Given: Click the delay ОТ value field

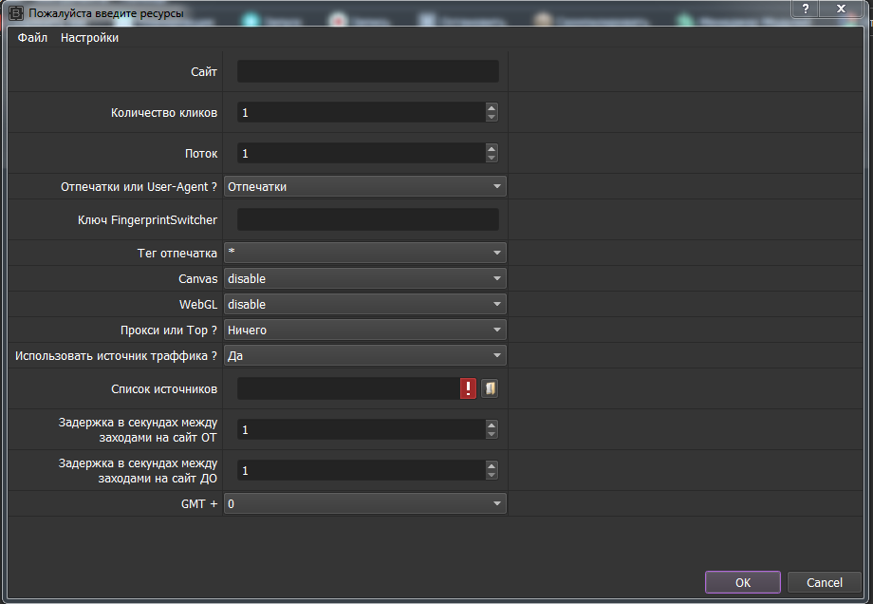Looking at the screenshot, I should coord(361,429).
